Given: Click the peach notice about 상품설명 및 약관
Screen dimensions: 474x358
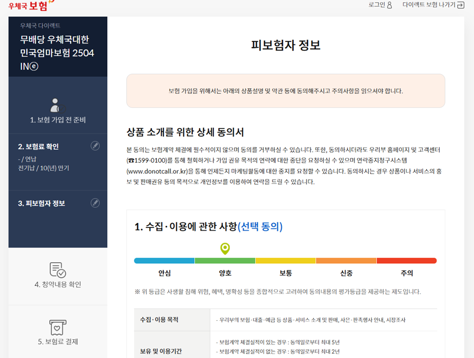Looking at the screenshot, I should click(x=286, y=91).
